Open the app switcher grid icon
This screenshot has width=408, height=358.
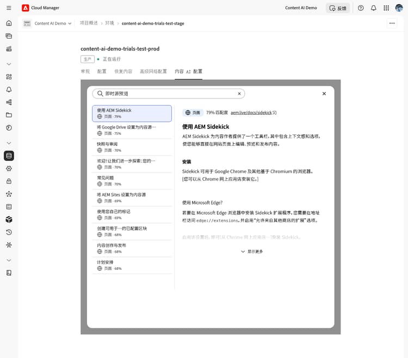click(386, 8)
